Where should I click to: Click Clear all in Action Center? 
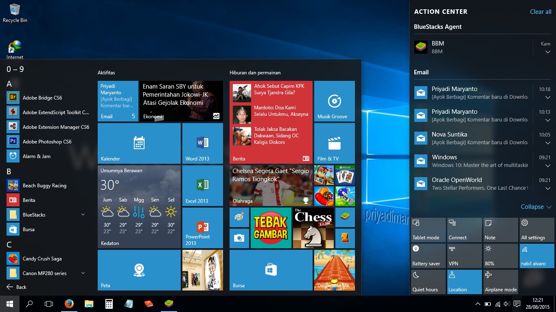pyautogui.click(x=541, y=12)
